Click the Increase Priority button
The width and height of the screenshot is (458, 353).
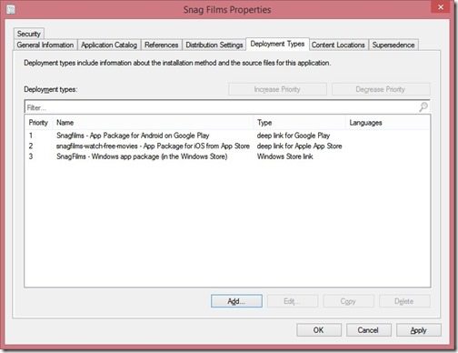[x=277, y=89]
